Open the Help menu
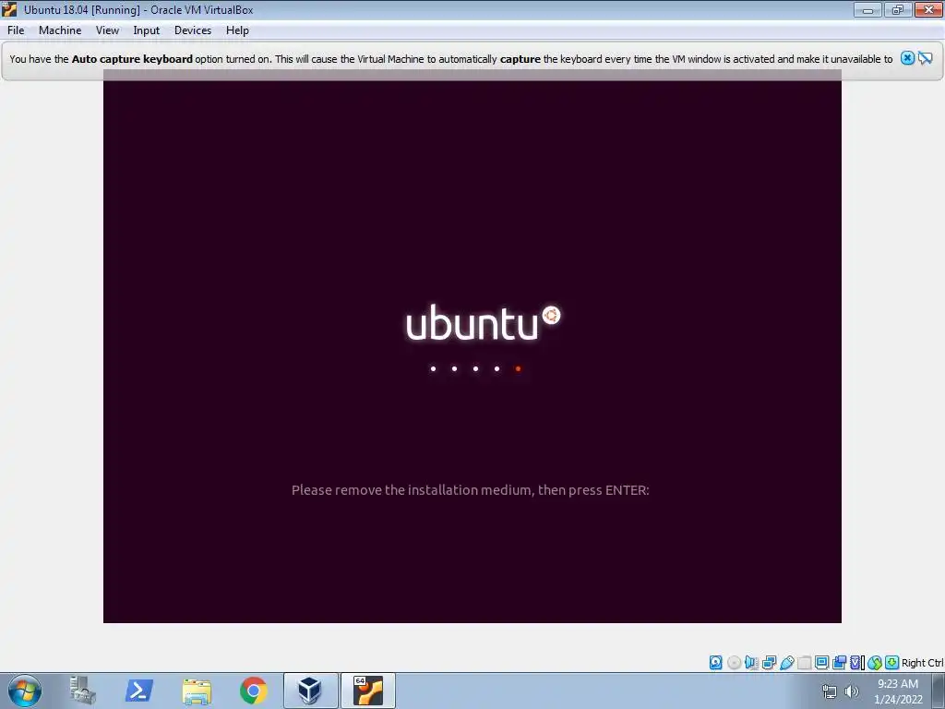Image resolution: width=945 pixels, height=709 pixels. point(237,30)
